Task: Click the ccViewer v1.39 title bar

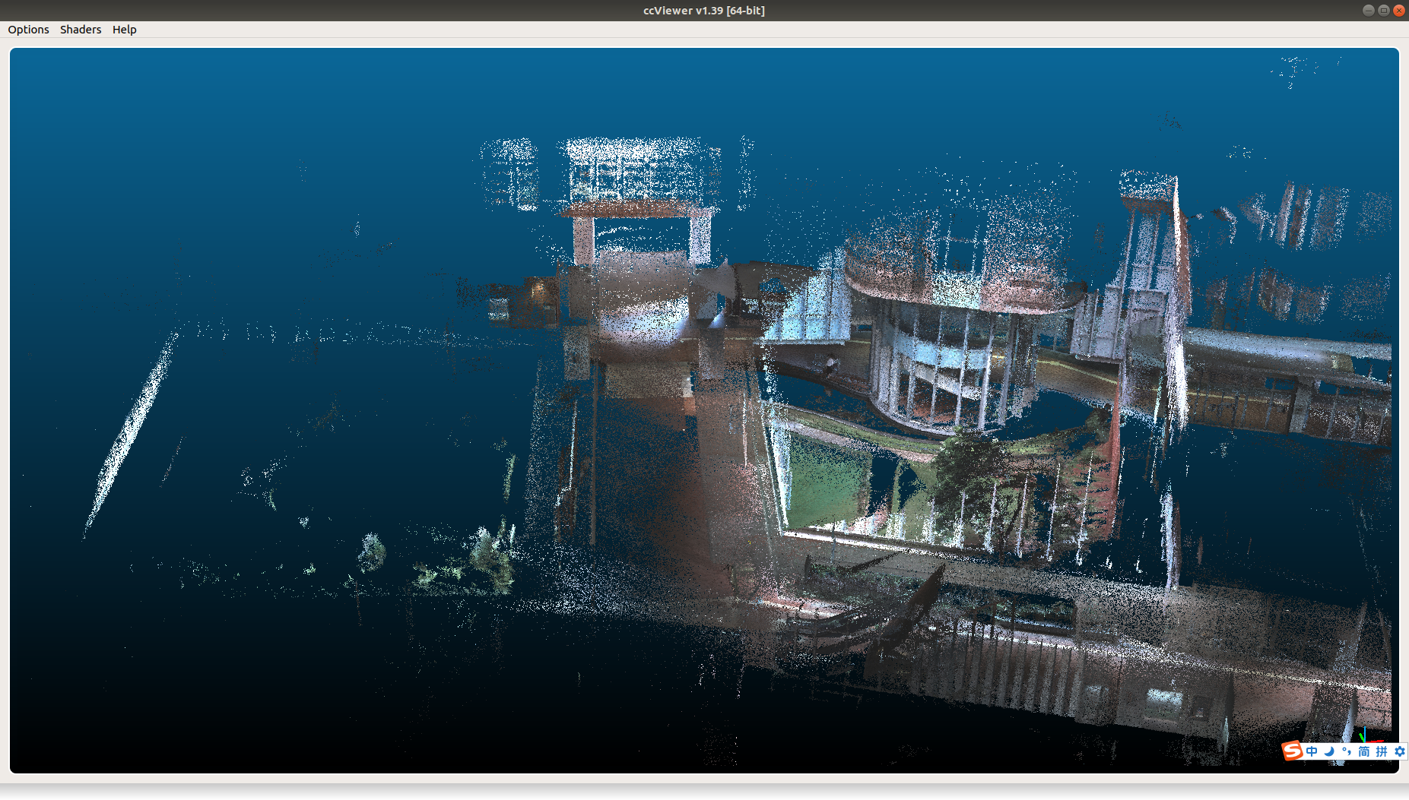Action: pyautogui.click(x=703, y=10)
